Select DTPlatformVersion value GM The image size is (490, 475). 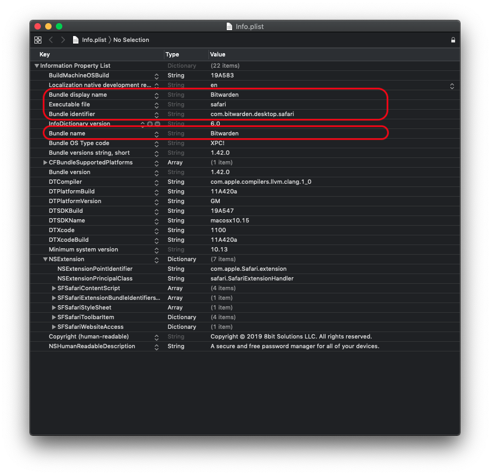tap(215, 201)
